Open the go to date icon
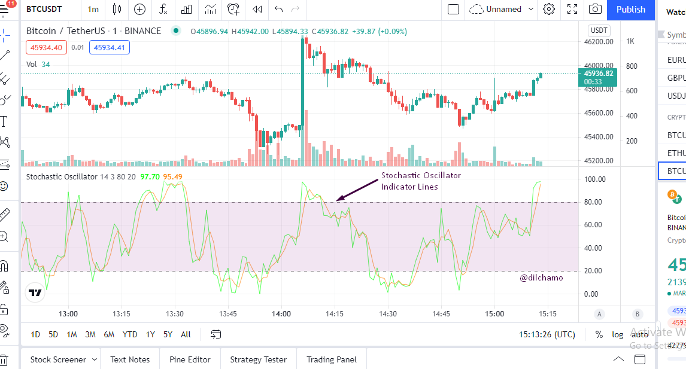 (215, 334)
